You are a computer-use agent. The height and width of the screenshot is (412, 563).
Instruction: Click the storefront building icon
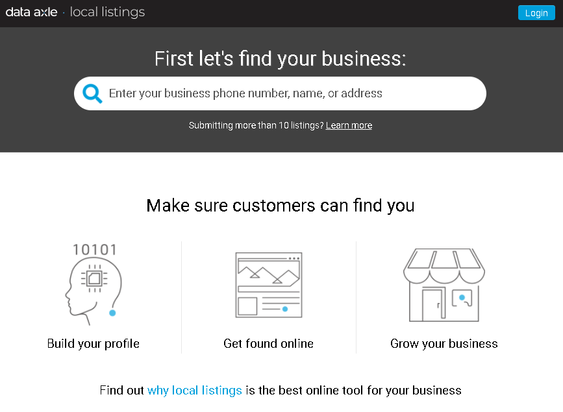point(444,285)
